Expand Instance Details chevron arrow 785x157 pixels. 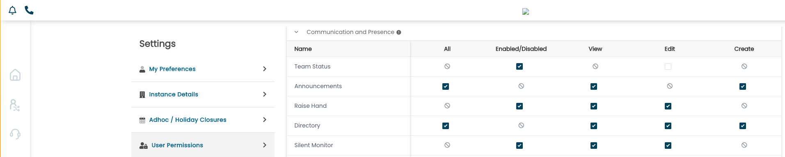click(265, 94)
